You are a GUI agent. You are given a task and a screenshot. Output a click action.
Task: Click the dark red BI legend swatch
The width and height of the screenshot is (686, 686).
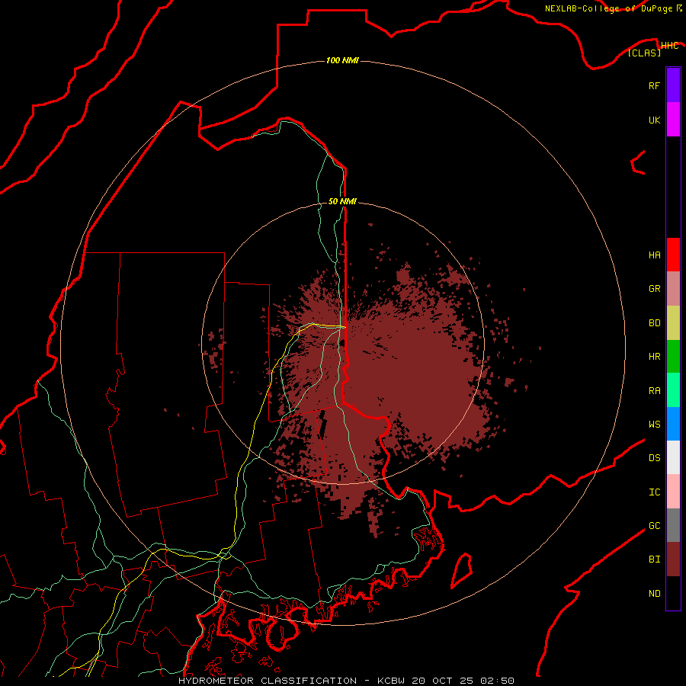click(x=673, y=559)
